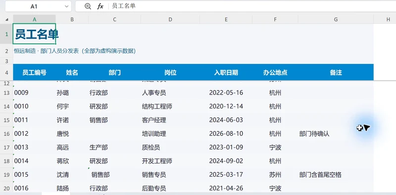Select column F header

coord(275,19)
